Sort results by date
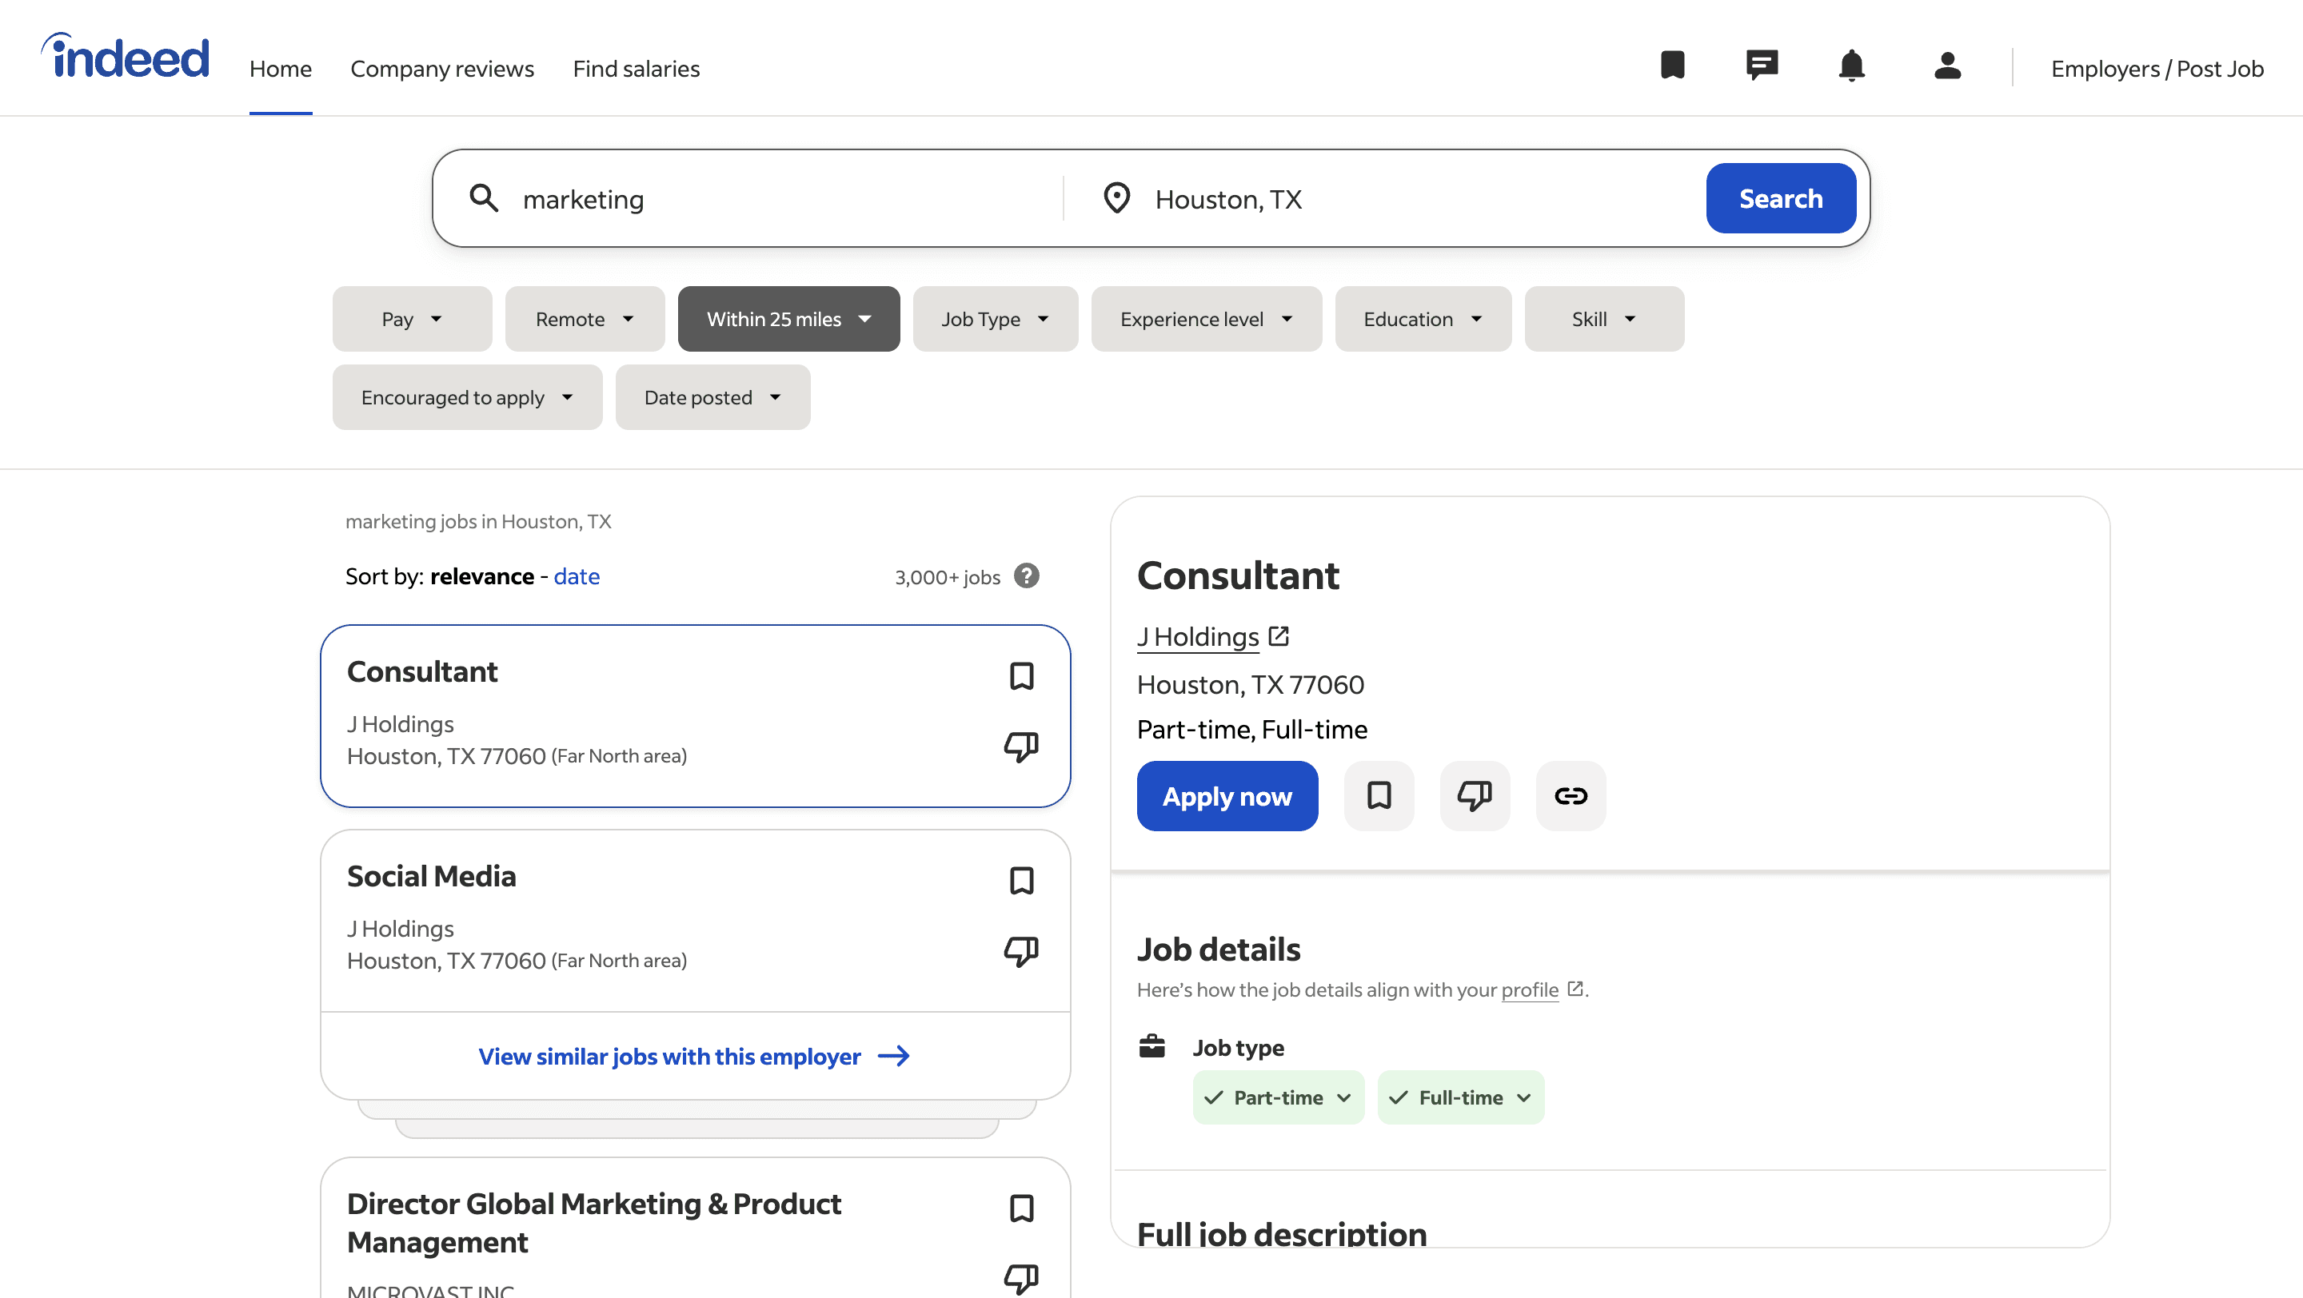The image size is (2303, 1298). pos(577,576)
